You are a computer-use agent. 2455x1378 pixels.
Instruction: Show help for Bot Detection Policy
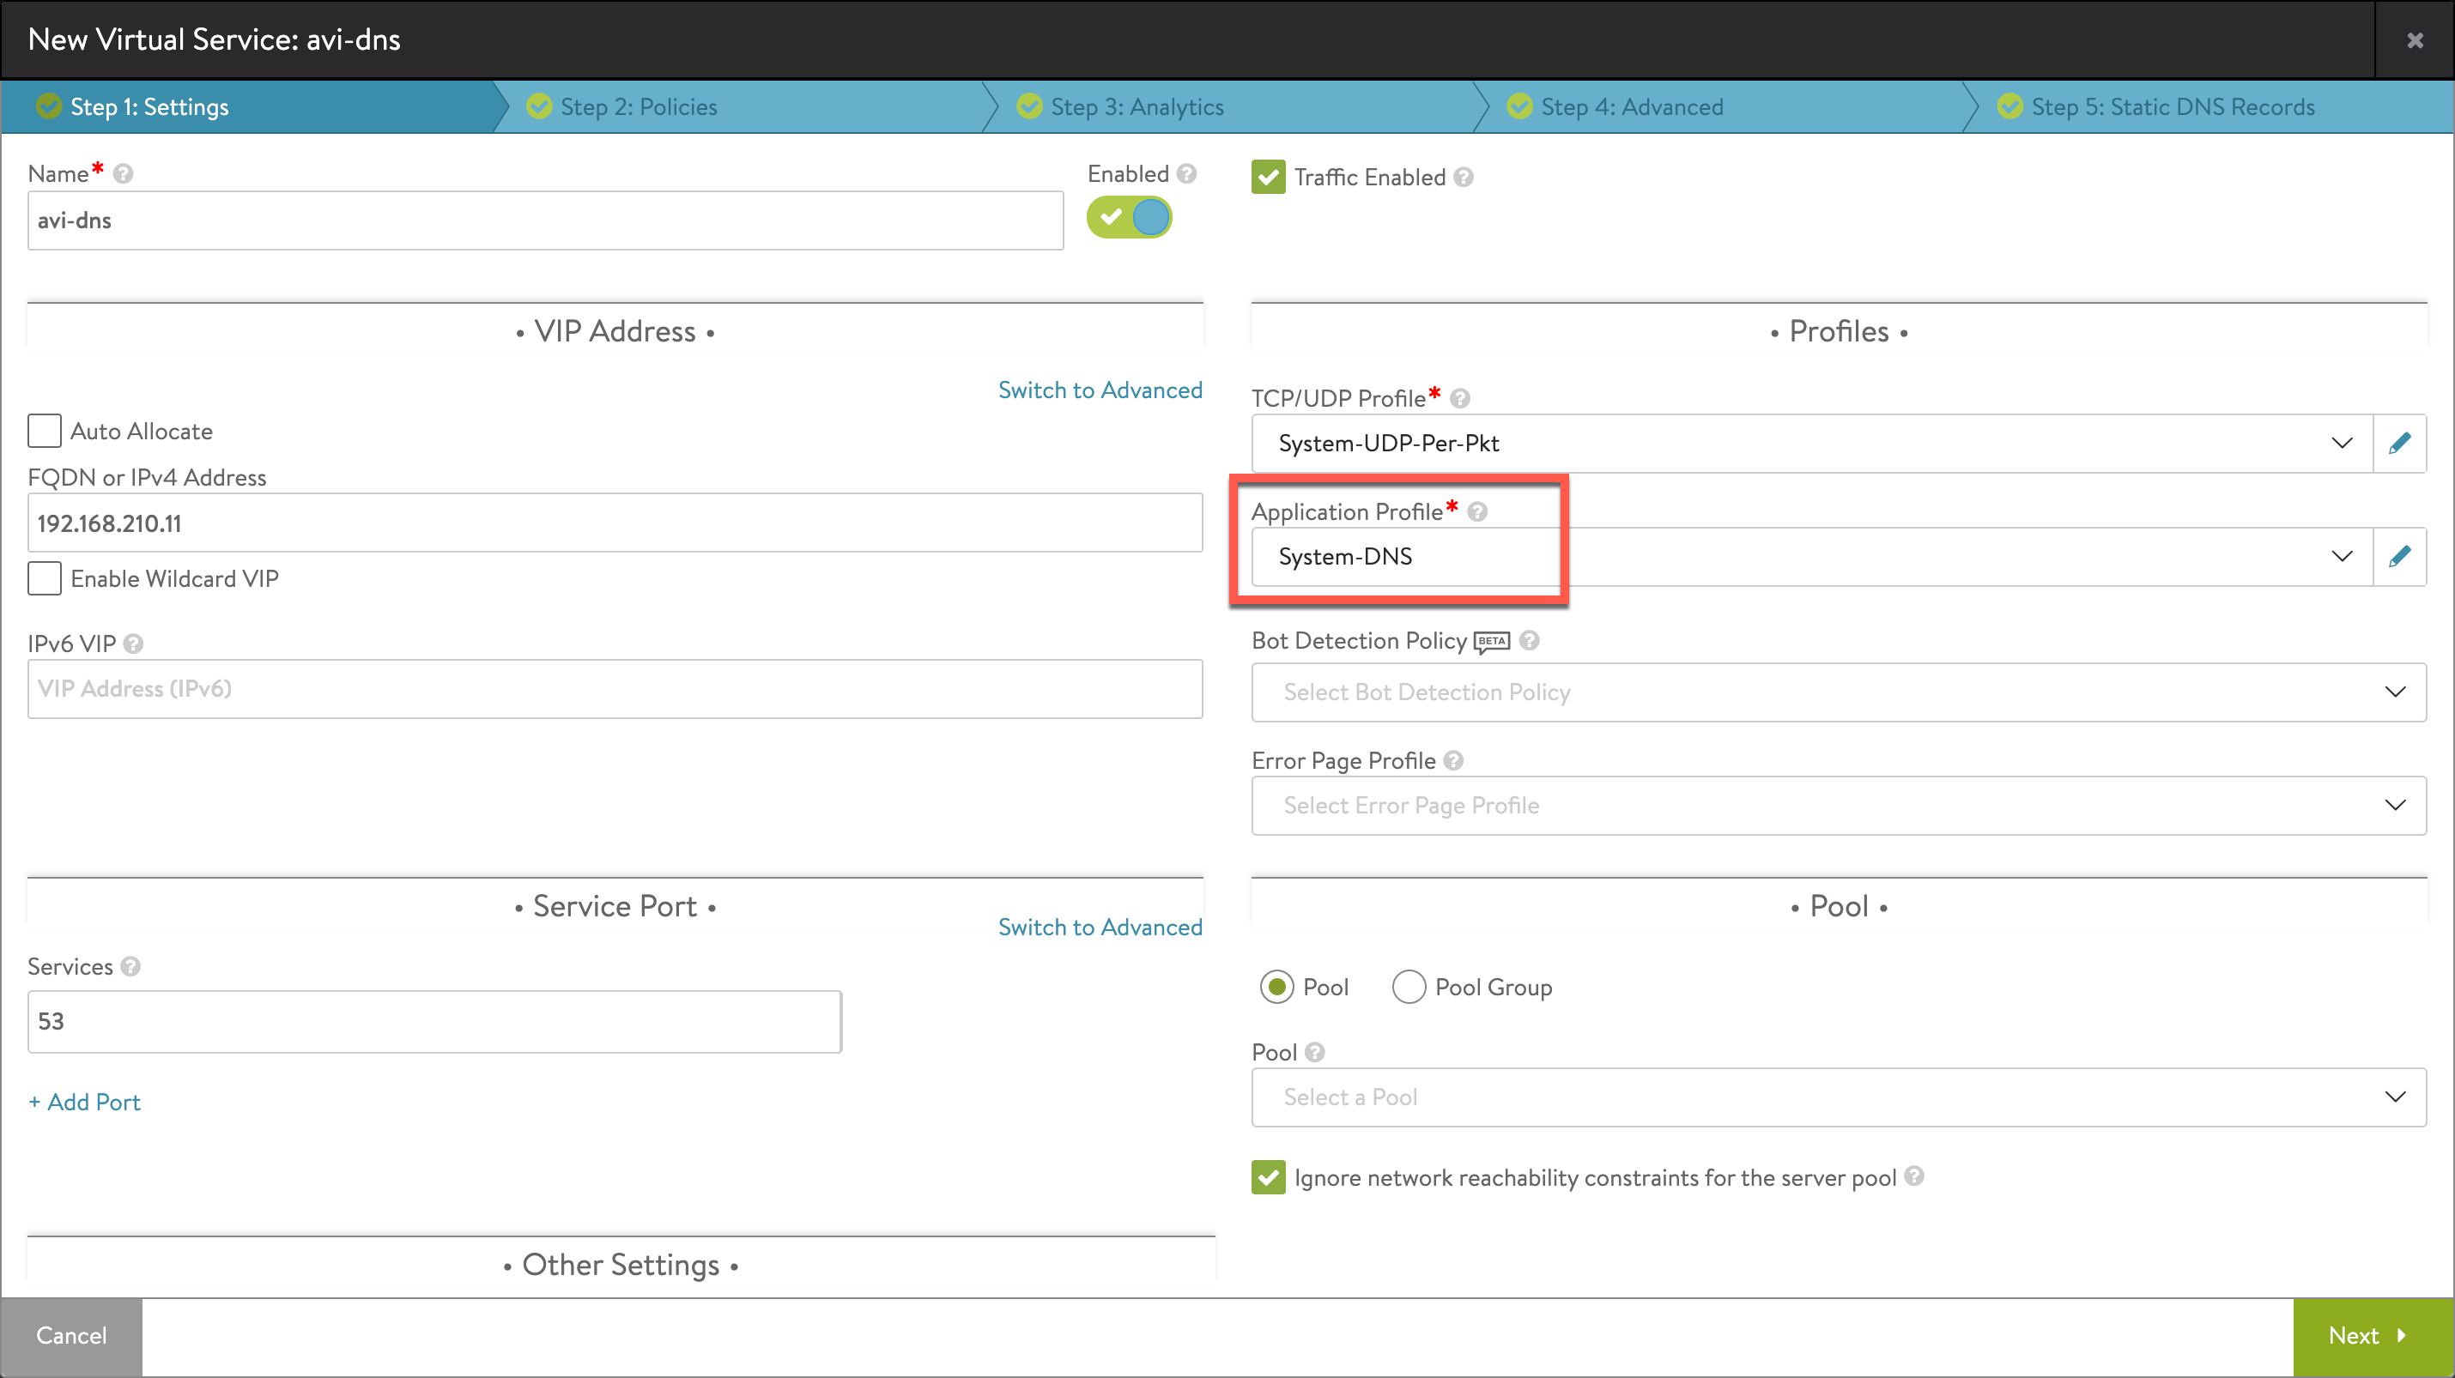1530,641
